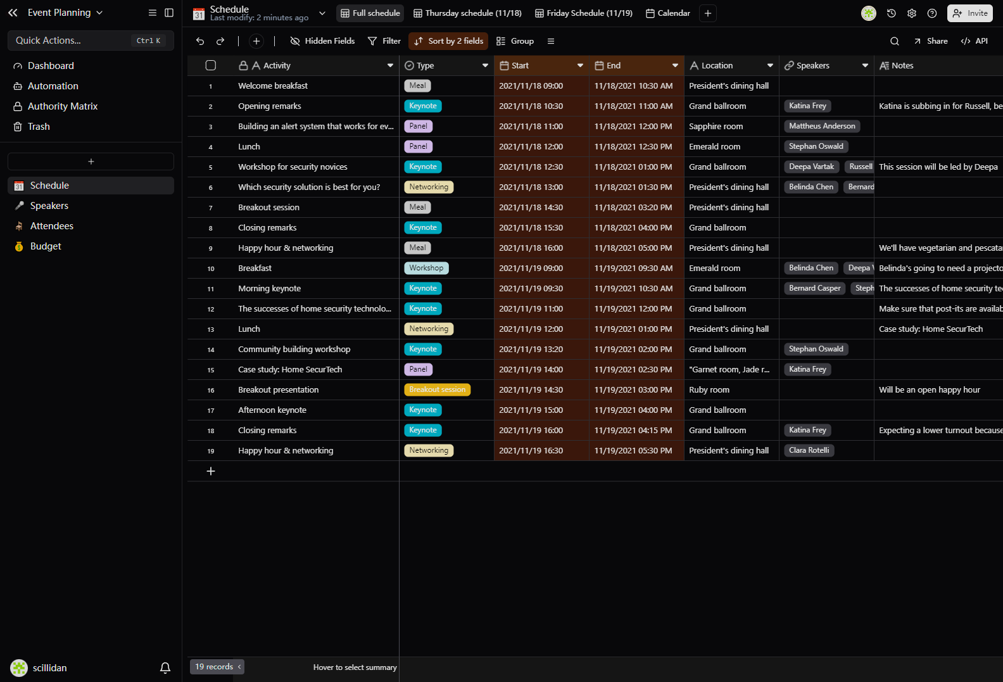Click orange Breakout session tag

point(437,389)
